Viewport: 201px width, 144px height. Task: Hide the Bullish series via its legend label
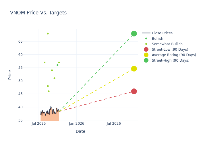click(x=157, y=39)
